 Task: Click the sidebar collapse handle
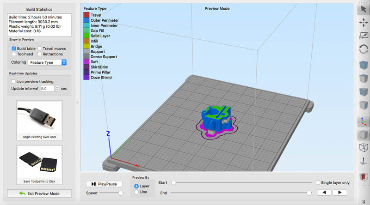pyautogui.click(x=78, y=102)
